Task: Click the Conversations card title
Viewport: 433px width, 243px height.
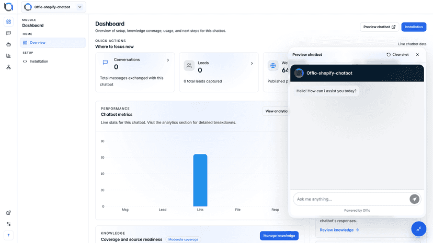Action: pyautogui.click(x=127, y=60)
